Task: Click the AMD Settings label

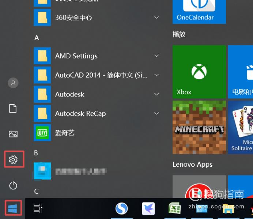Action: tap(76, 56)
